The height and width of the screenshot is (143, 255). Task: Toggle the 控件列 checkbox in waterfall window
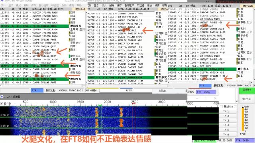(2, 103)
